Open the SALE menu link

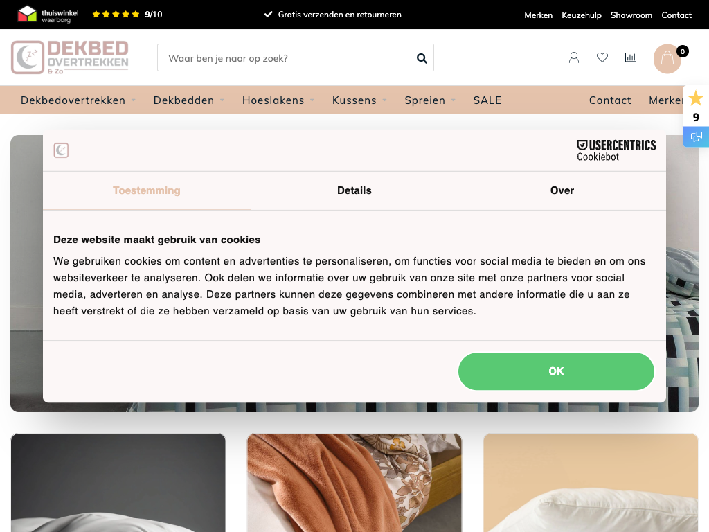pyautogui.click(x=487, y=100)
